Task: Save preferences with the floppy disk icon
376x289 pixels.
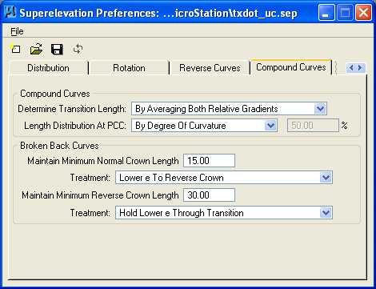Action: (x=57, y=50)
